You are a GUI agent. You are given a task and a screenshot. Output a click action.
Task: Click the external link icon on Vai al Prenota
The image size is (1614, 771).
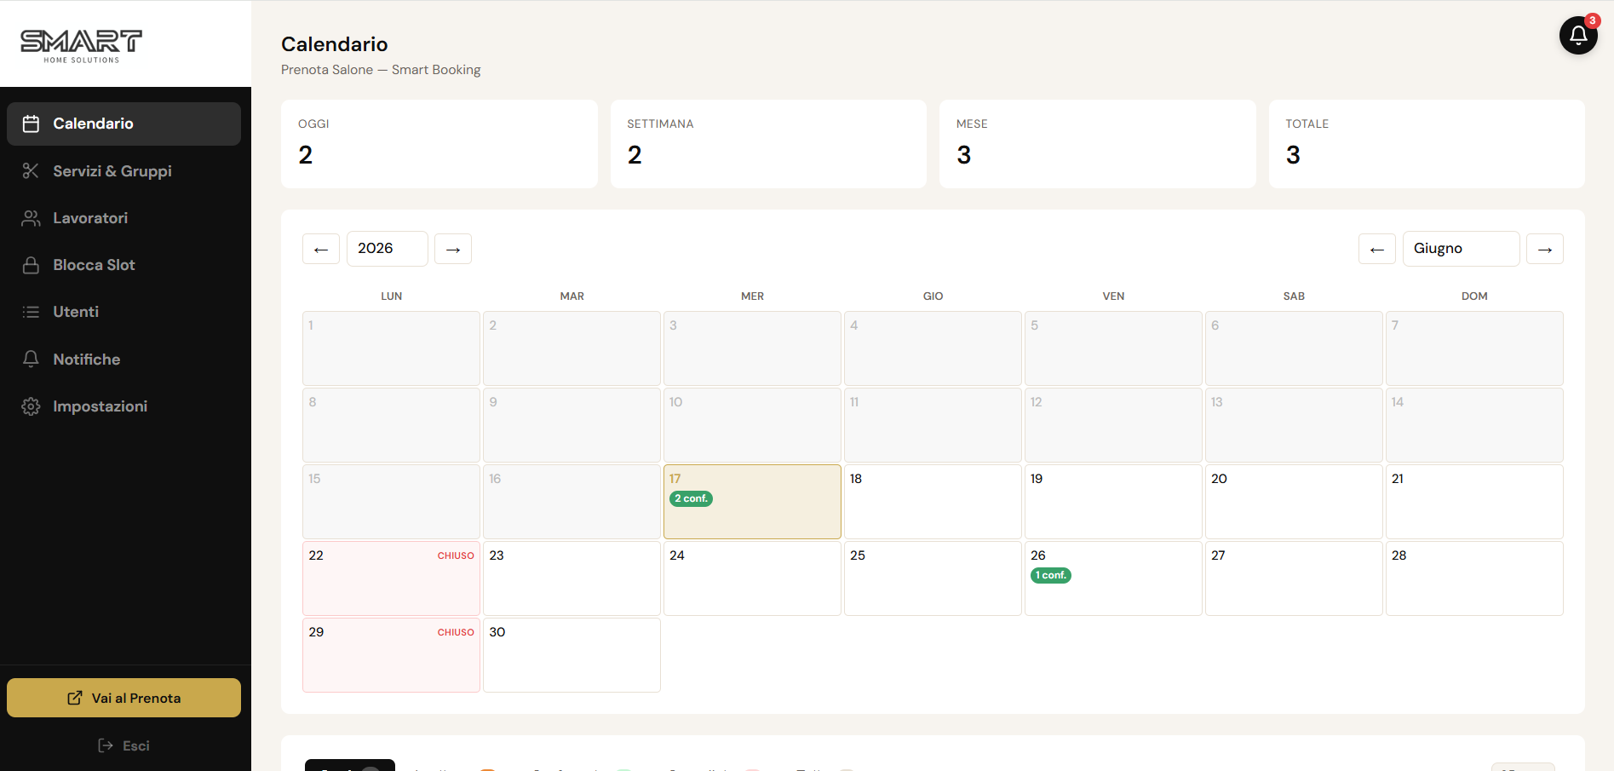[75, 698]
